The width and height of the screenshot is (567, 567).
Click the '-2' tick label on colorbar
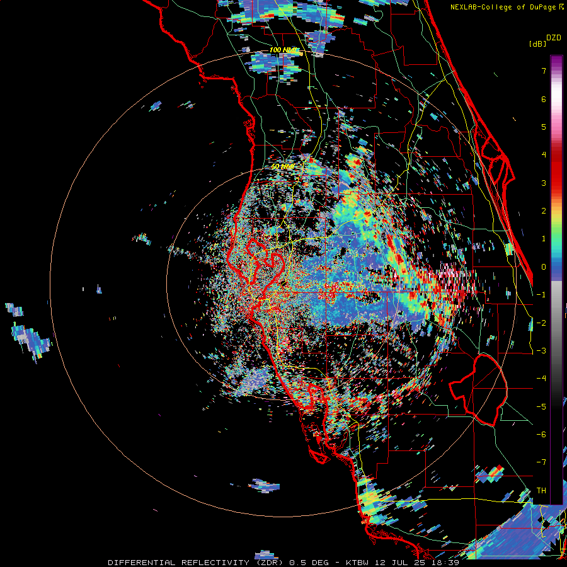point(541,323)
